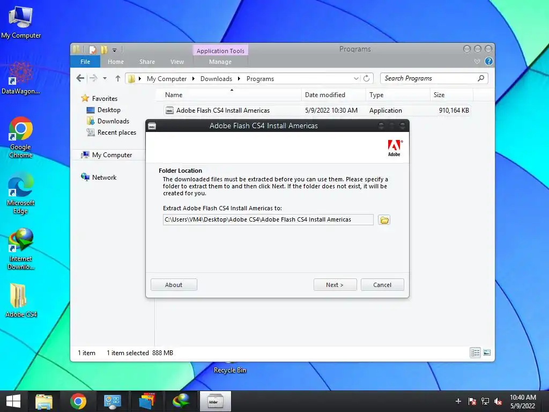Open Google Chrome desktop shortcut

click(x=21, y=137)
